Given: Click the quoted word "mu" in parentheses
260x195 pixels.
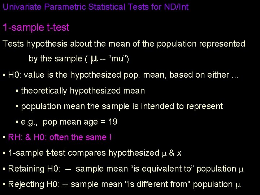Looking at the screenshot, I should pyautogui.click(x=118, y=59).
